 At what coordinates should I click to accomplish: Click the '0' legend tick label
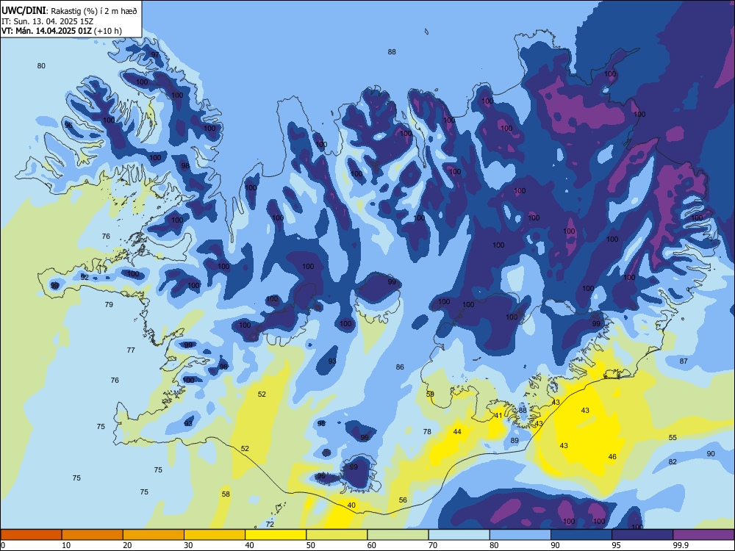(x=3, y=545)
